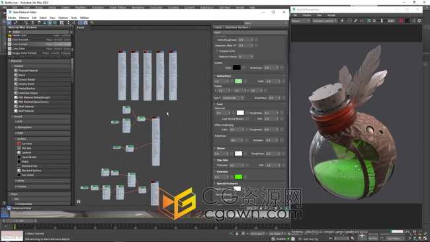The width and height of the screenshot is (430, 242).
Task: Click map slot button beside Subsurface color swatch
Action: [x=245, y=81]
